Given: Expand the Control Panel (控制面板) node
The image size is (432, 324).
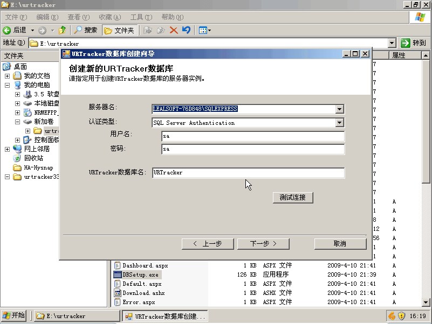Looking at the screenshot, I should click(x=17, y=140).
